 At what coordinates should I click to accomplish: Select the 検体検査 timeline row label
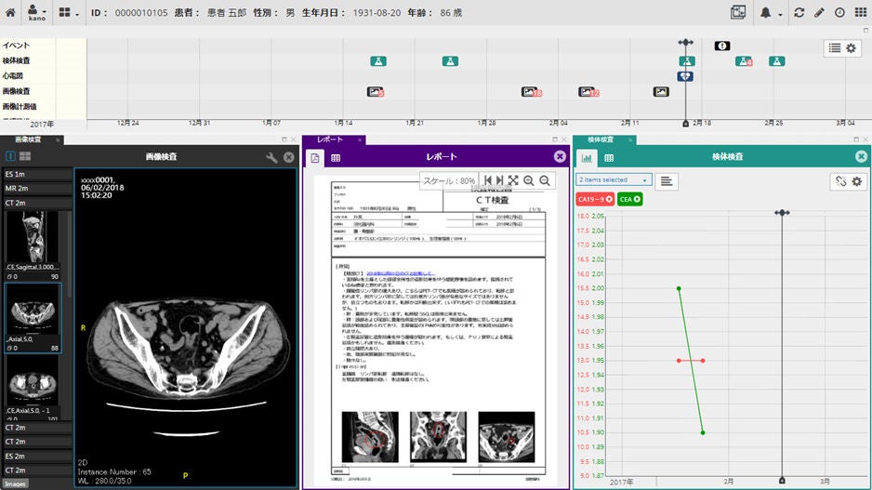click(17, 60)
